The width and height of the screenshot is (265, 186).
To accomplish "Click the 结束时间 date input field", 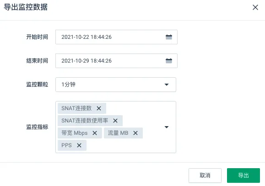I will 116,61.
